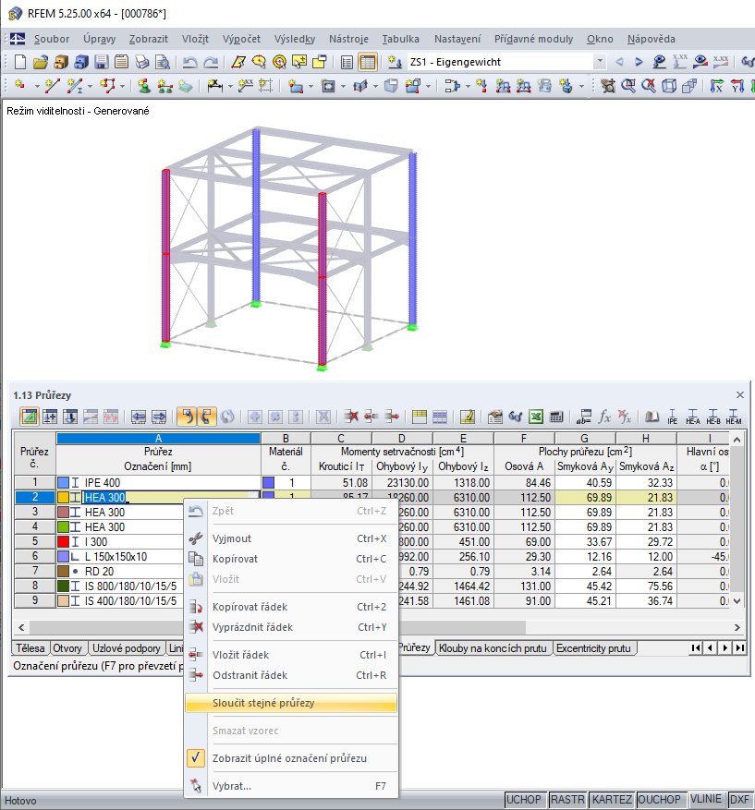Click Vybrat... in context menu
Screen dimensions: 755x810
(x=291, y=786)
